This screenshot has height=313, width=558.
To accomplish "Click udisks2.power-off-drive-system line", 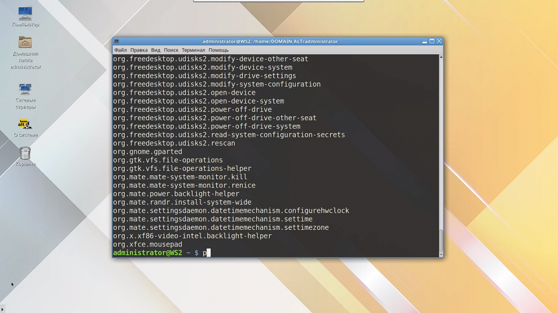I will 207,126.
